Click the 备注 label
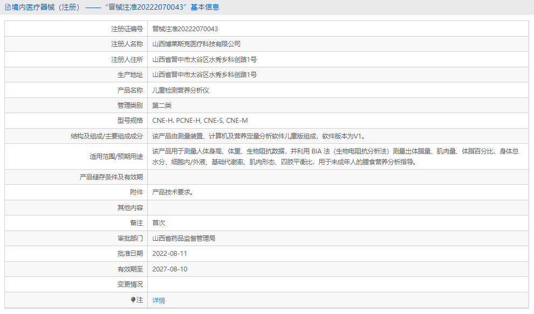 (x=136, y=223)
